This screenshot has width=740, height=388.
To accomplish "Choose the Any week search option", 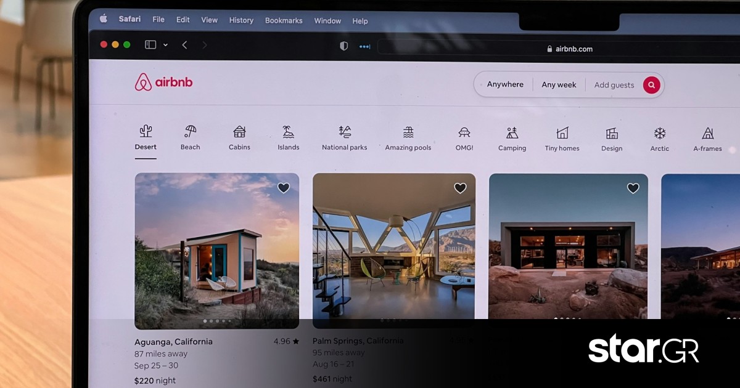I will pyautogui.click(x=559, y=85).
